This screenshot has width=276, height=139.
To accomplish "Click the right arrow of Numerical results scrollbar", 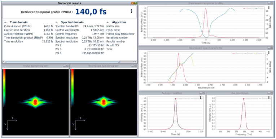I will click(135, 62).
